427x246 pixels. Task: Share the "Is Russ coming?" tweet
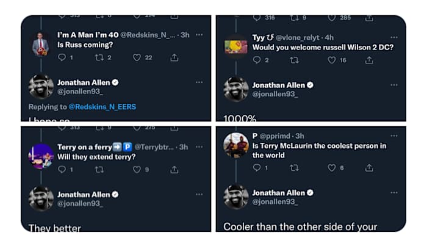tap(174, 58)
